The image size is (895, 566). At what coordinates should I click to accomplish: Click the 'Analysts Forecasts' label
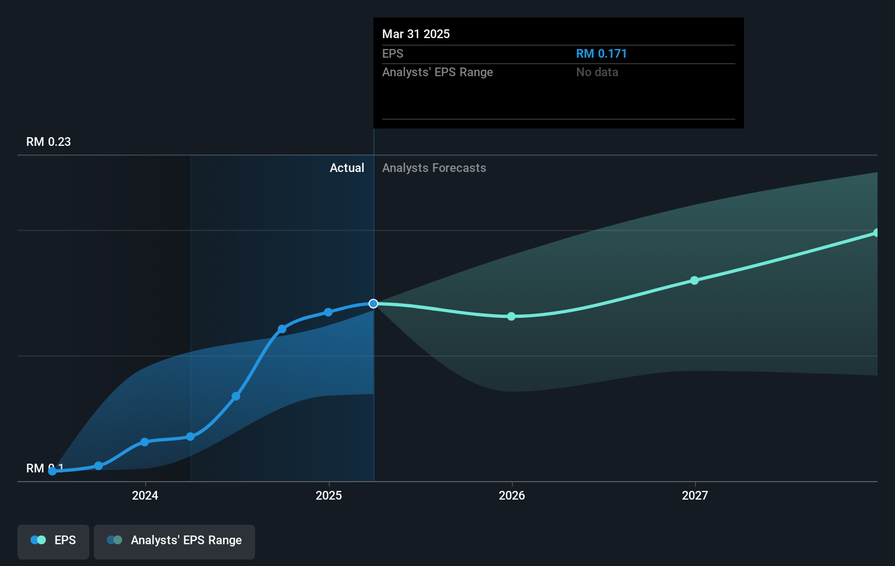click(434, 168)
